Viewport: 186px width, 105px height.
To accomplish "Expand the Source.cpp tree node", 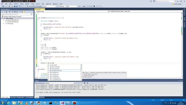I will [4, 24].
